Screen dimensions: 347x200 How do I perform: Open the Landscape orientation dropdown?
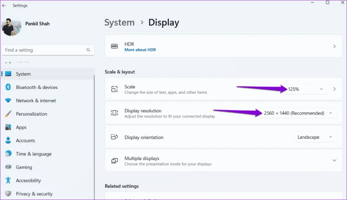315,137
